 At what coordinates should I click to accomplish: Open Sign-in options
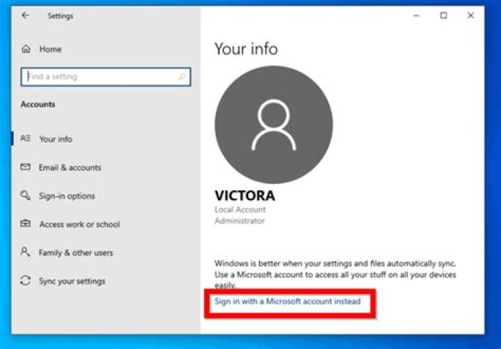pos(67,196)
